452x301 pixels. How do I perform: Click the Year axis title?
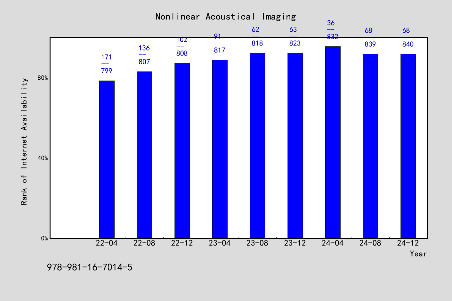point(418,254)
